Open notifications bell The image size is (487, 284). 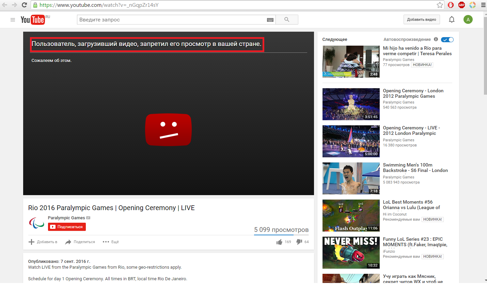coord(452,20)
